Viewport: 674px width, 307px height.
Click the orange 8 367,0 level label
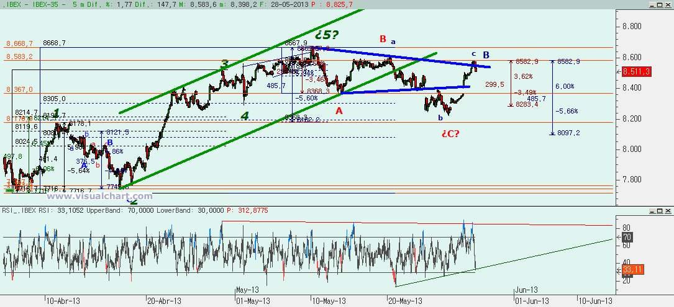19,89
